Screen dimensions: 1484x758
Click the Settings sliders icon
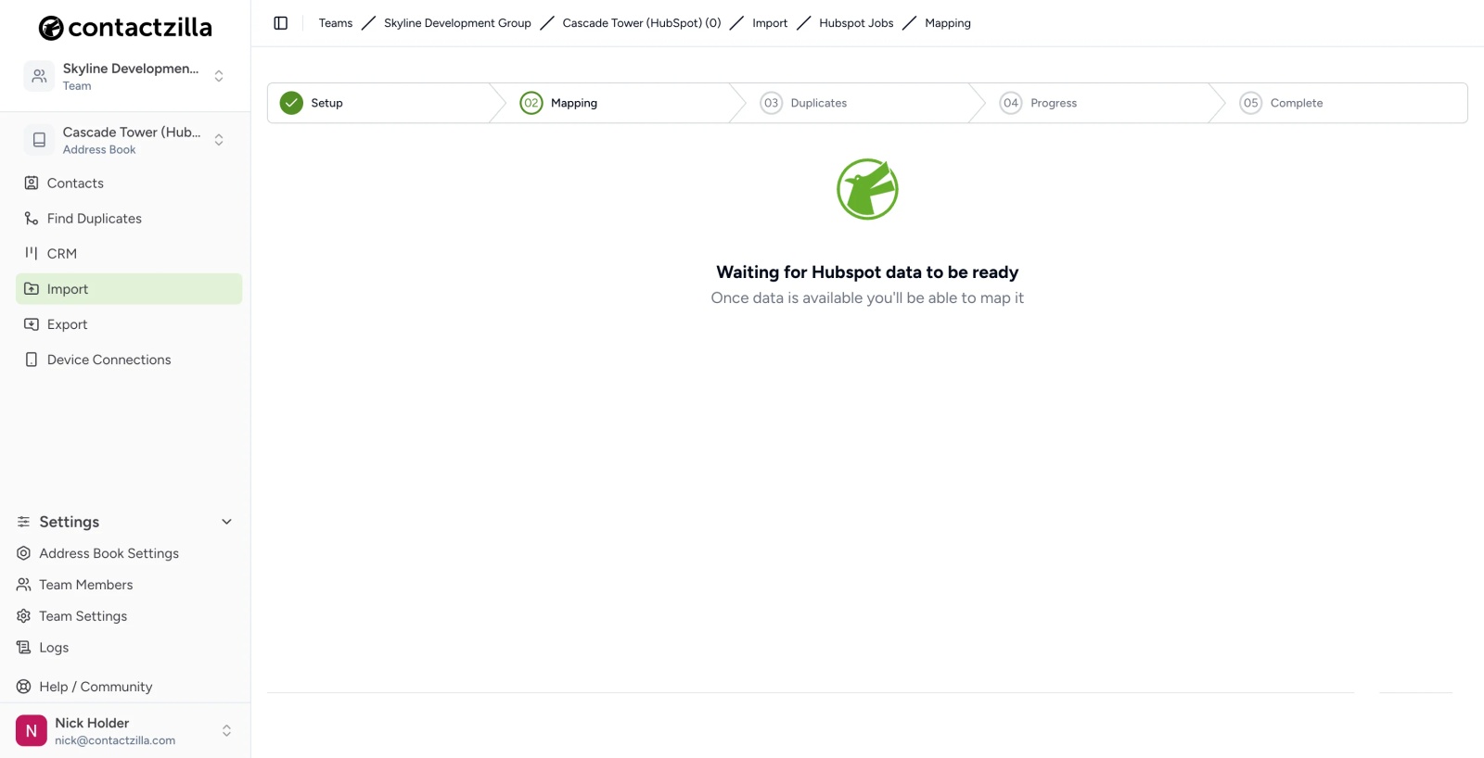[x=24, y=522]
